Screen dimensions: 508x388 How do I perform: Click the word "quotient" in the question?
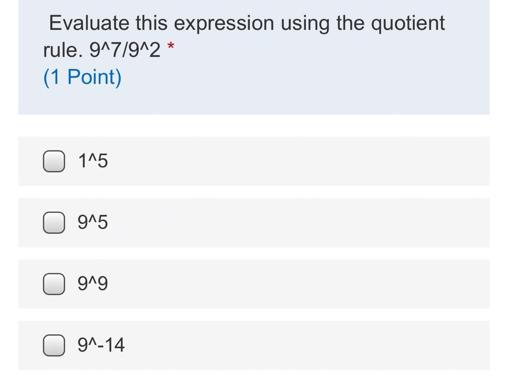click(x=408, y=23)
